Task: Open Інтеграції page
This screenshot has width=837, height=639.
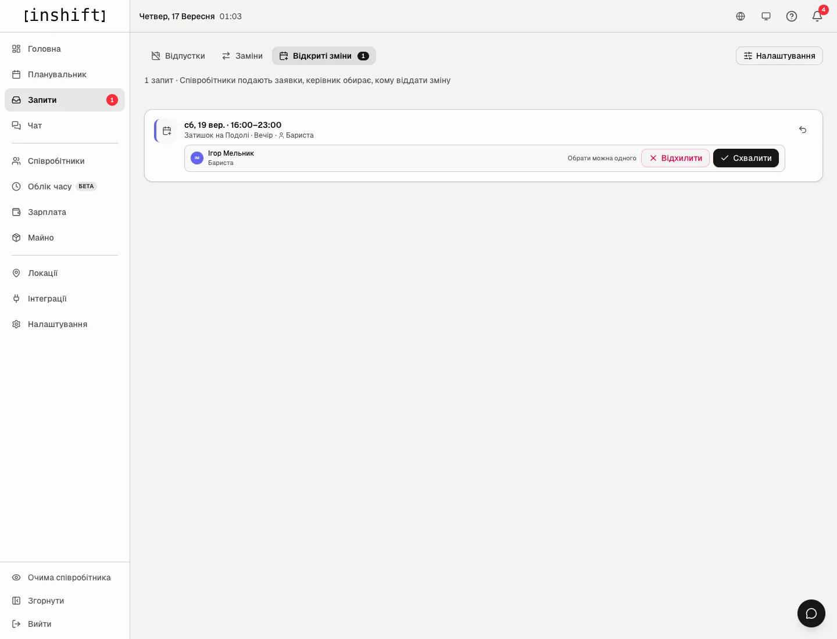Action: [65, 299]
